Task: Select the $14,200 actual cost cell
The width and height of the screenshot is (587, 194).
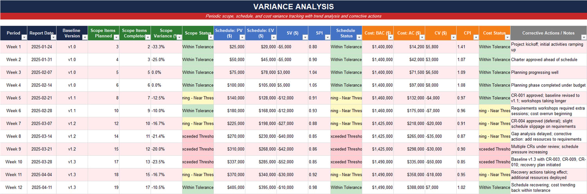Action: [x=409, y=47]
